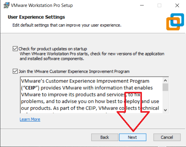Viewport: 186px width, 147px height.
Task: Click the CEIP text box scroll-up arrow
Action: coord(165,80)
